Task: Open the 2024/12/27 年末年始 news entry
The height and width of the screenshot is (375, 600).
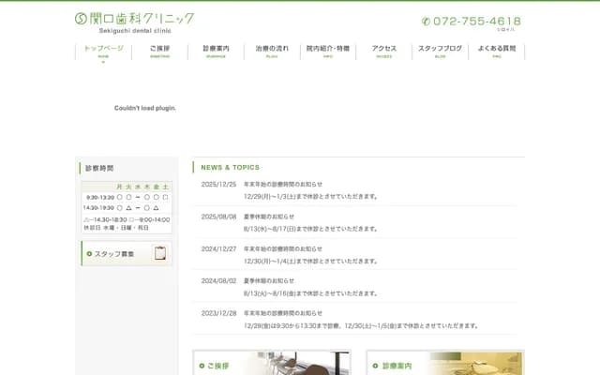Action: coord(283,248)
